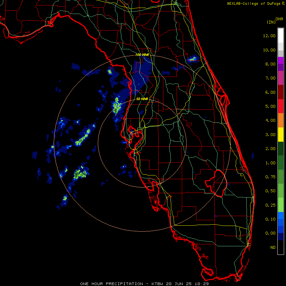This screenshot has height=286, width=286.
Task: Click the OHA product label above legend
Action: point(279,19)
